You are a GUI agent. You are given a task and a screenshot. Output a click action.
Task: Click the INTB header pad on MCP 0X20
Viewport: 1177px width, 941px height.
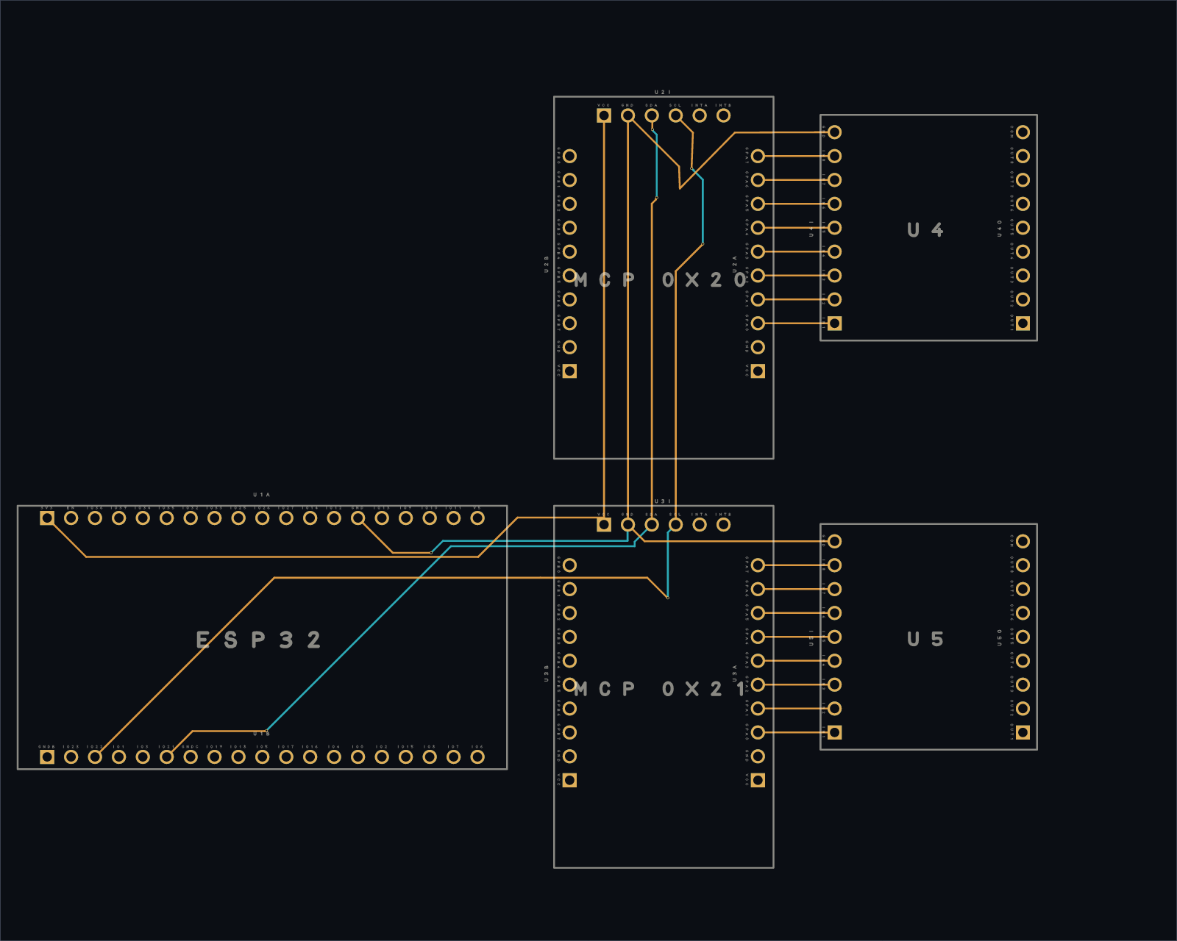723,115
